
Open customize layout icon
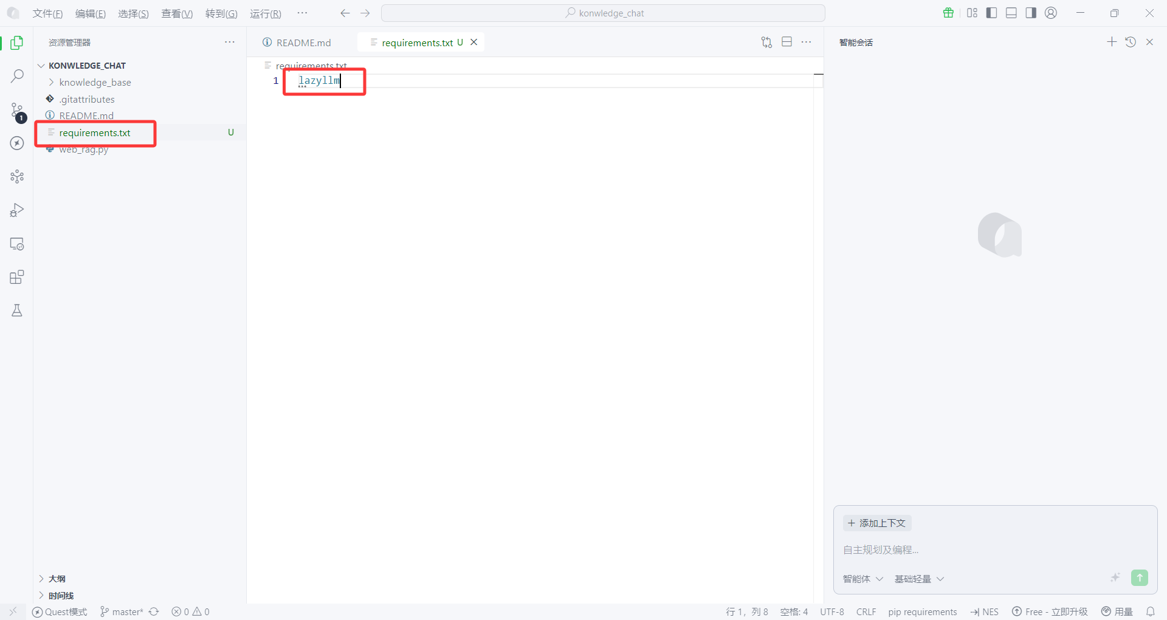tap(972, 13)
